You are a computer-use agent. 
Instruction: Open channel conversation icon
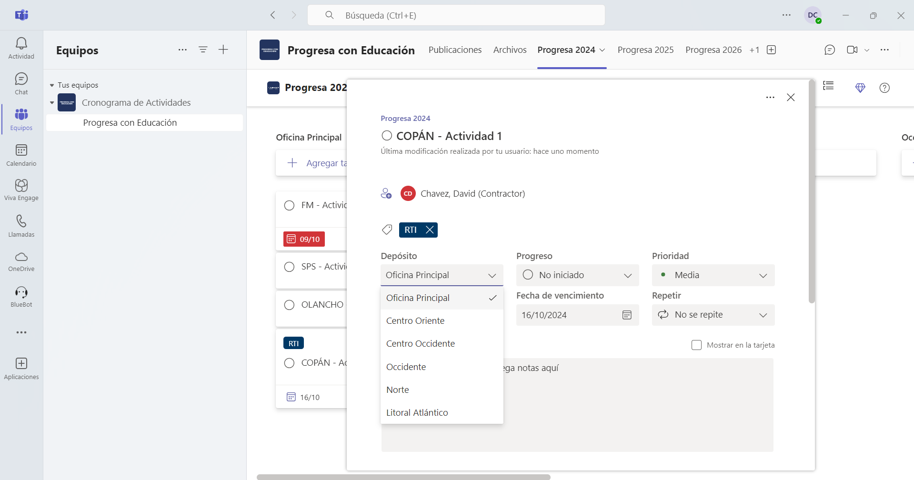tap(830, 50)
